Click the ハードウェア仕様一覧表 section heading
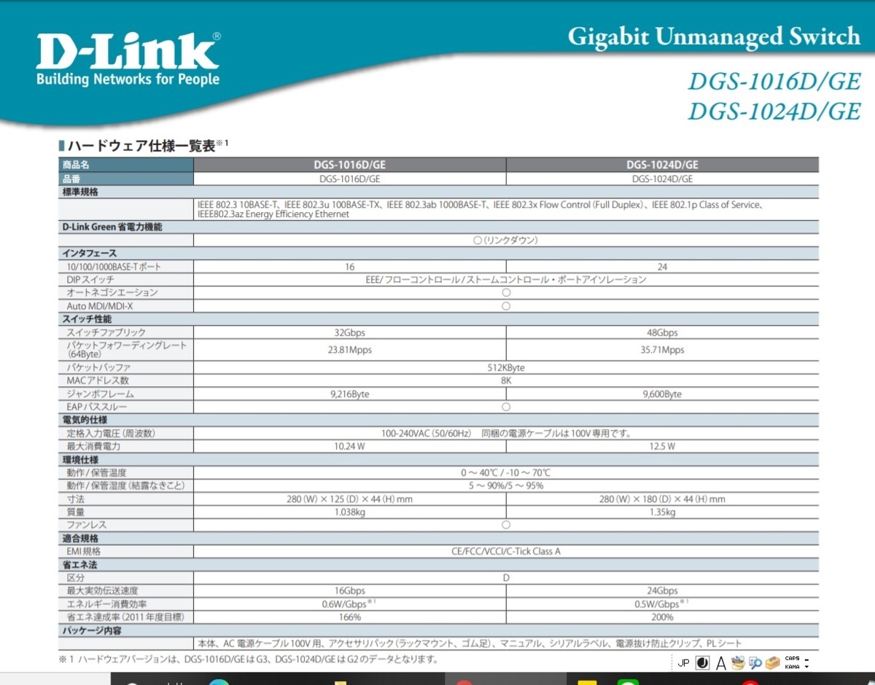 coord(142,146)
